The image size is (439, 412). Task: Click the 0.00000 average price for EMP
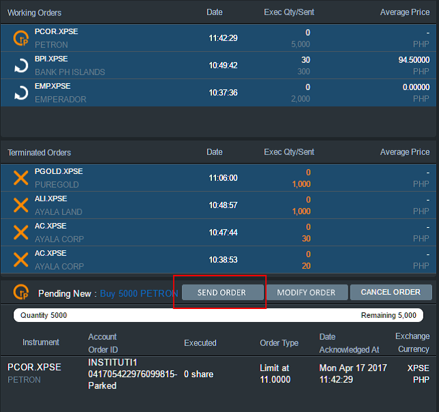pyautogui.click(x=416, y=87)
